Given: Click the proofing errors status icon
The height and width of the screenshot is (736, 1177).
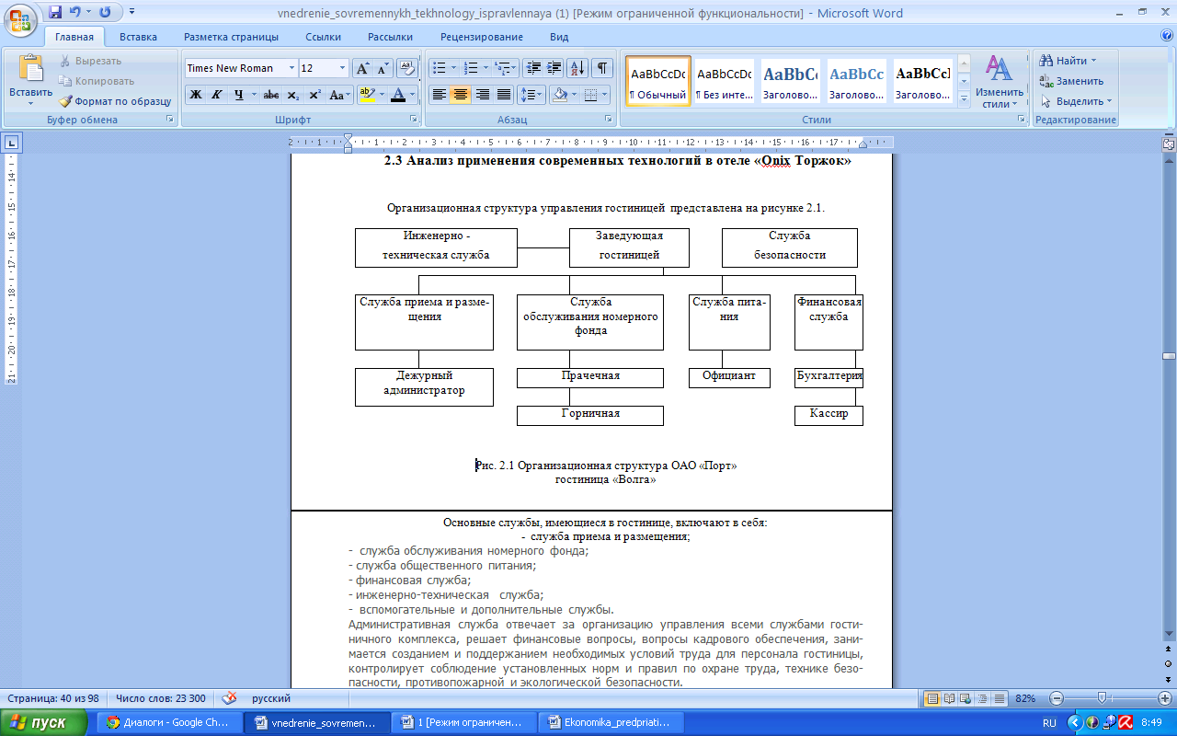Looking at the screenshot, I should coord(229,698).
